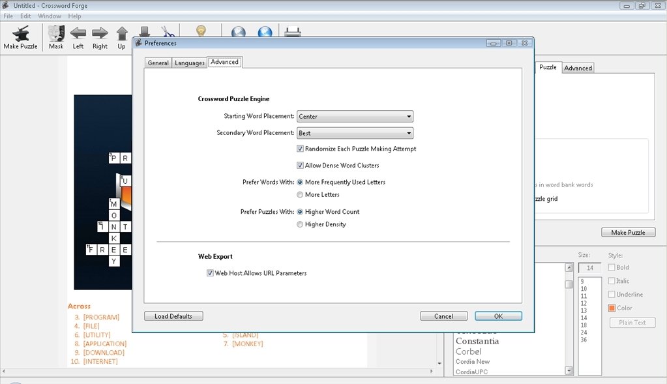Select font size 9 in size list
The width and height of the screenshot is (667, 384).
pos(582,282)
